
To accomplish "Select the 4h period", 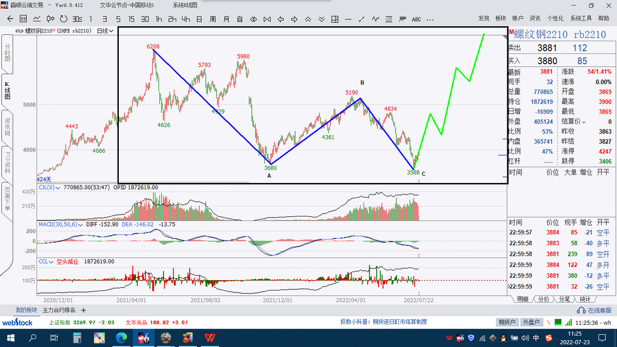I will coord(186,19).
